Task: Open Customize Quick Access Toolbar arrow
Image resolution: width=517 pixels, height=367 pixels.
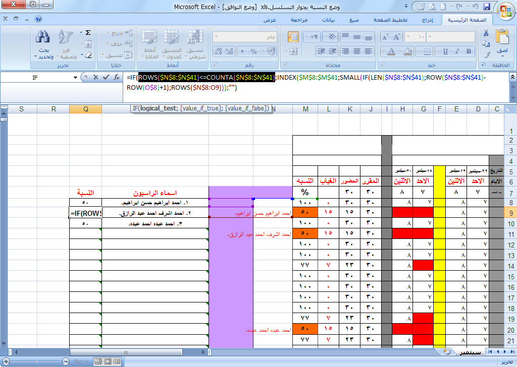Action: point(406,6)
